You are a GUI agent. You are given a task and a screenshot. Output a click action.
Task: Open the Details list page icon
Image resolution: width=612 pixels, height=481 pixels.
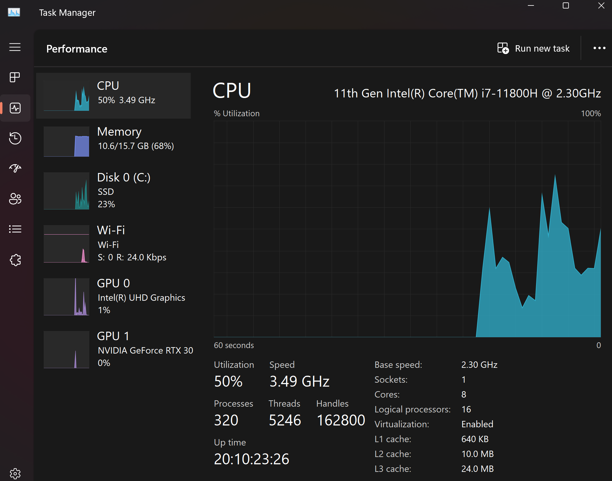(15, 229)
